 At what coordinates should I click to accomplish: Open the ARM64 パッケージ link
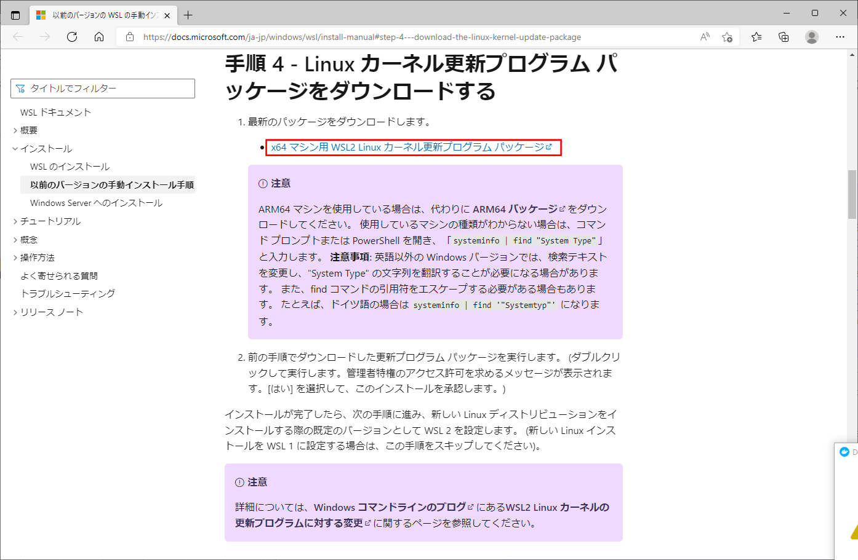519,209
